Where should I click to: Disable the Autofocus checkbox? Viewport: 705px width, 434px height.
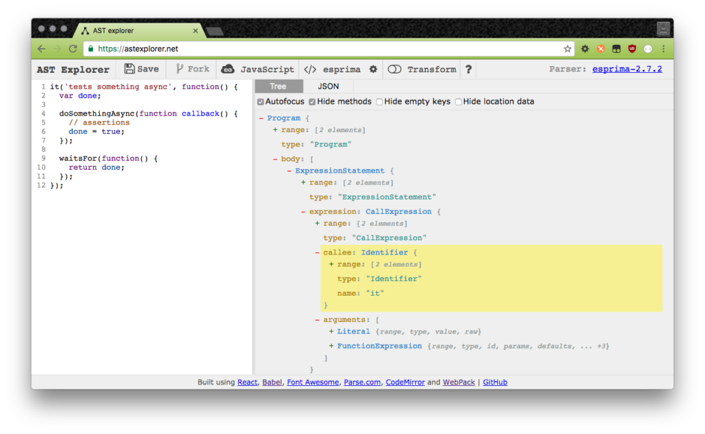(x=260, y=102)
